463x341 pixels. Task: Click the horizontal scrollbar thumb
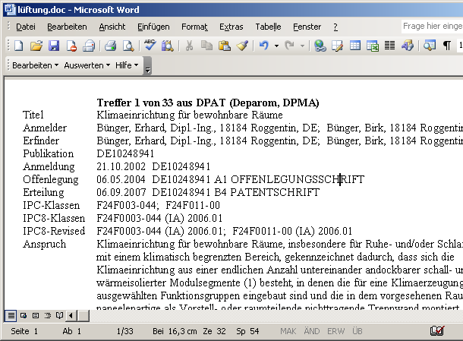[83, 316]
